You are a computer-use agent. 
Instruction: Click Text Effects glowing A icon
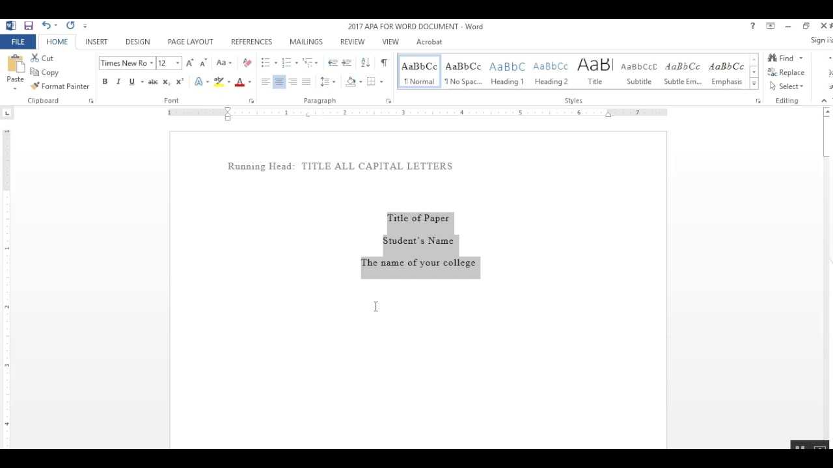click(198, 82)
